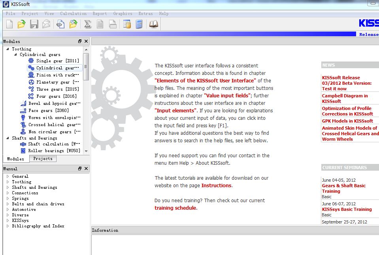Viewport: 379px width, 255px height.
Task: Click Modules list scroll down arrow
Action: pyautogui.click(x=86, y=151)
